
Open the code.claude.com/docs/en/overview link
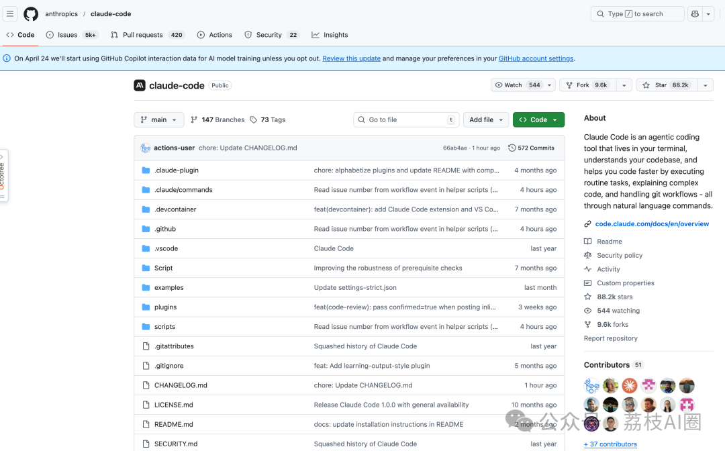(x=652, y=223)
